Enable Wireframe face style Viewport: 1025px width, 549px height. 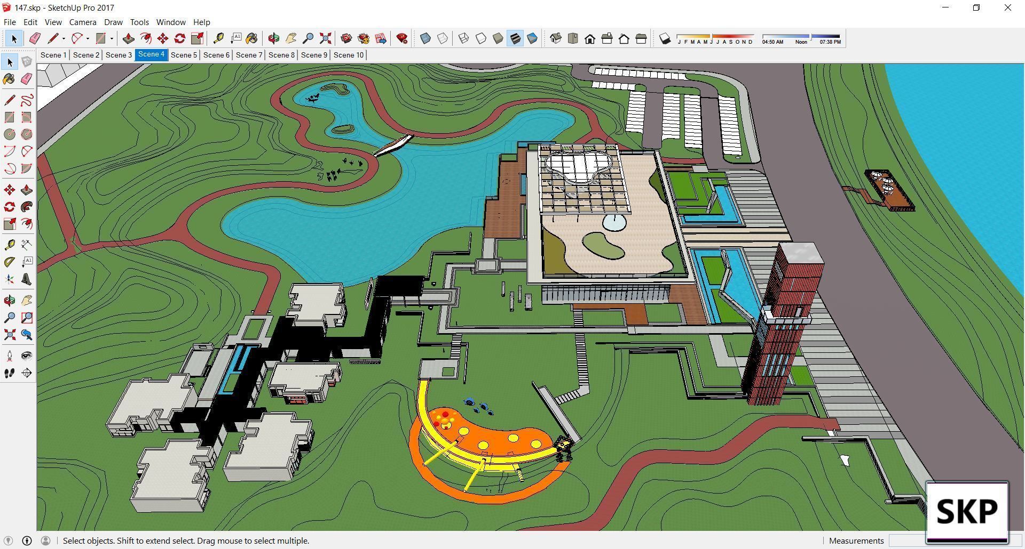tap(464, 38)
